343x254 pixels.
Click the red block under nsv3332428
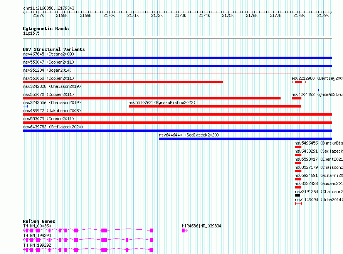click(298, 187)
